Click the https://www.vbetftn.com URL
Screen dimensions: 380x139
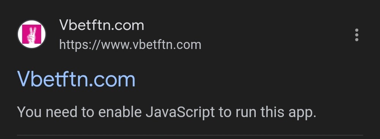(x=130, y=45)
